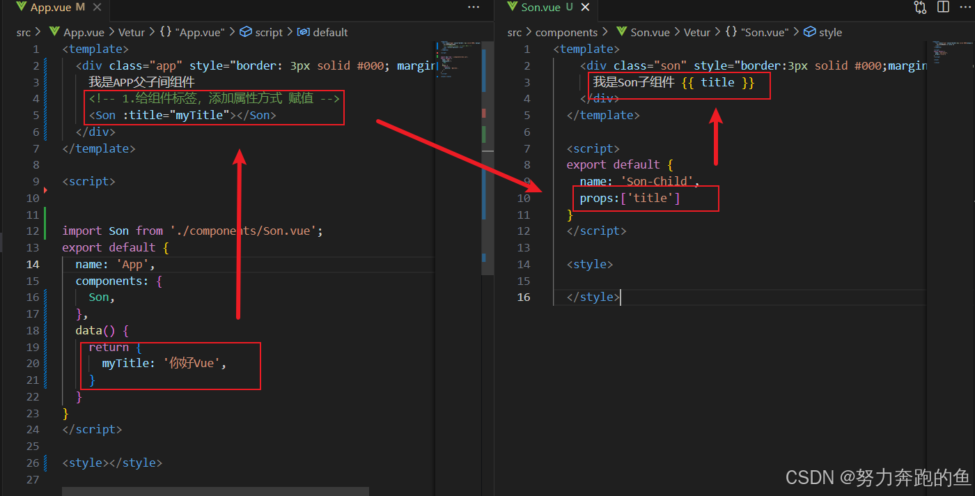Open the src breadcrumb in the App.vue pane
The image size is (975, 496).
(x=24, y=32)
